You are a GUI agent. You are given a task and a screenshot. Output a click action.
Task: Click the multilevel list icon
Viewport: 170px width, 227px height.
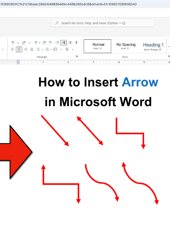pos(36,43)
